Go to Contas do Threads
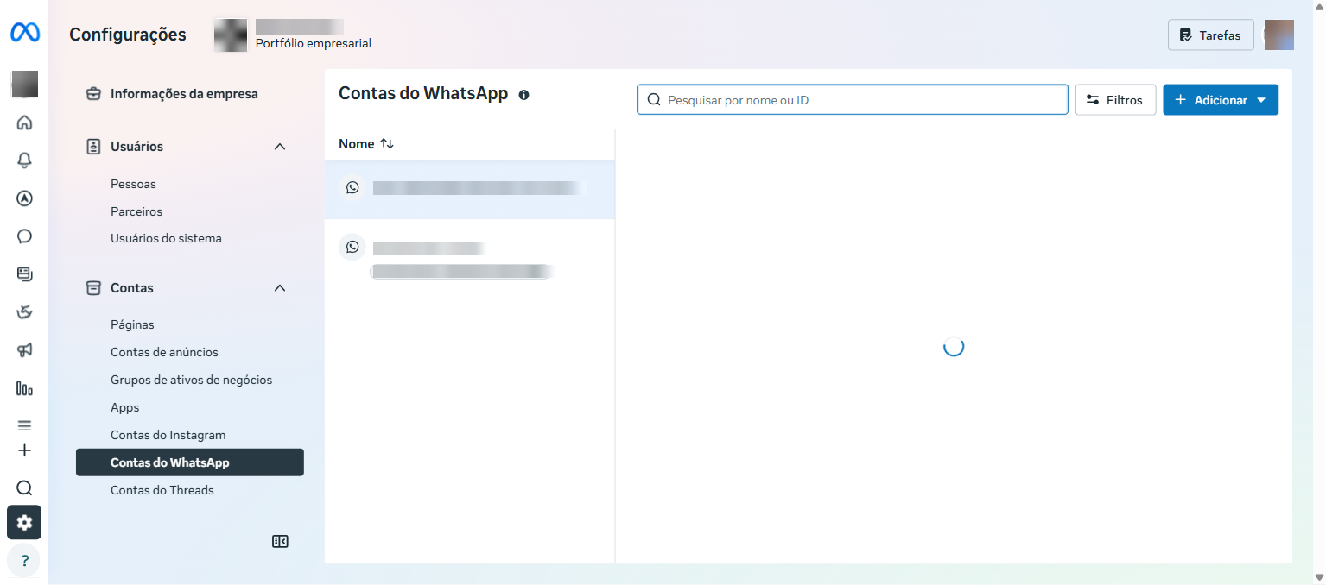This screenshot has width=1326, height=585. point(162,490)
